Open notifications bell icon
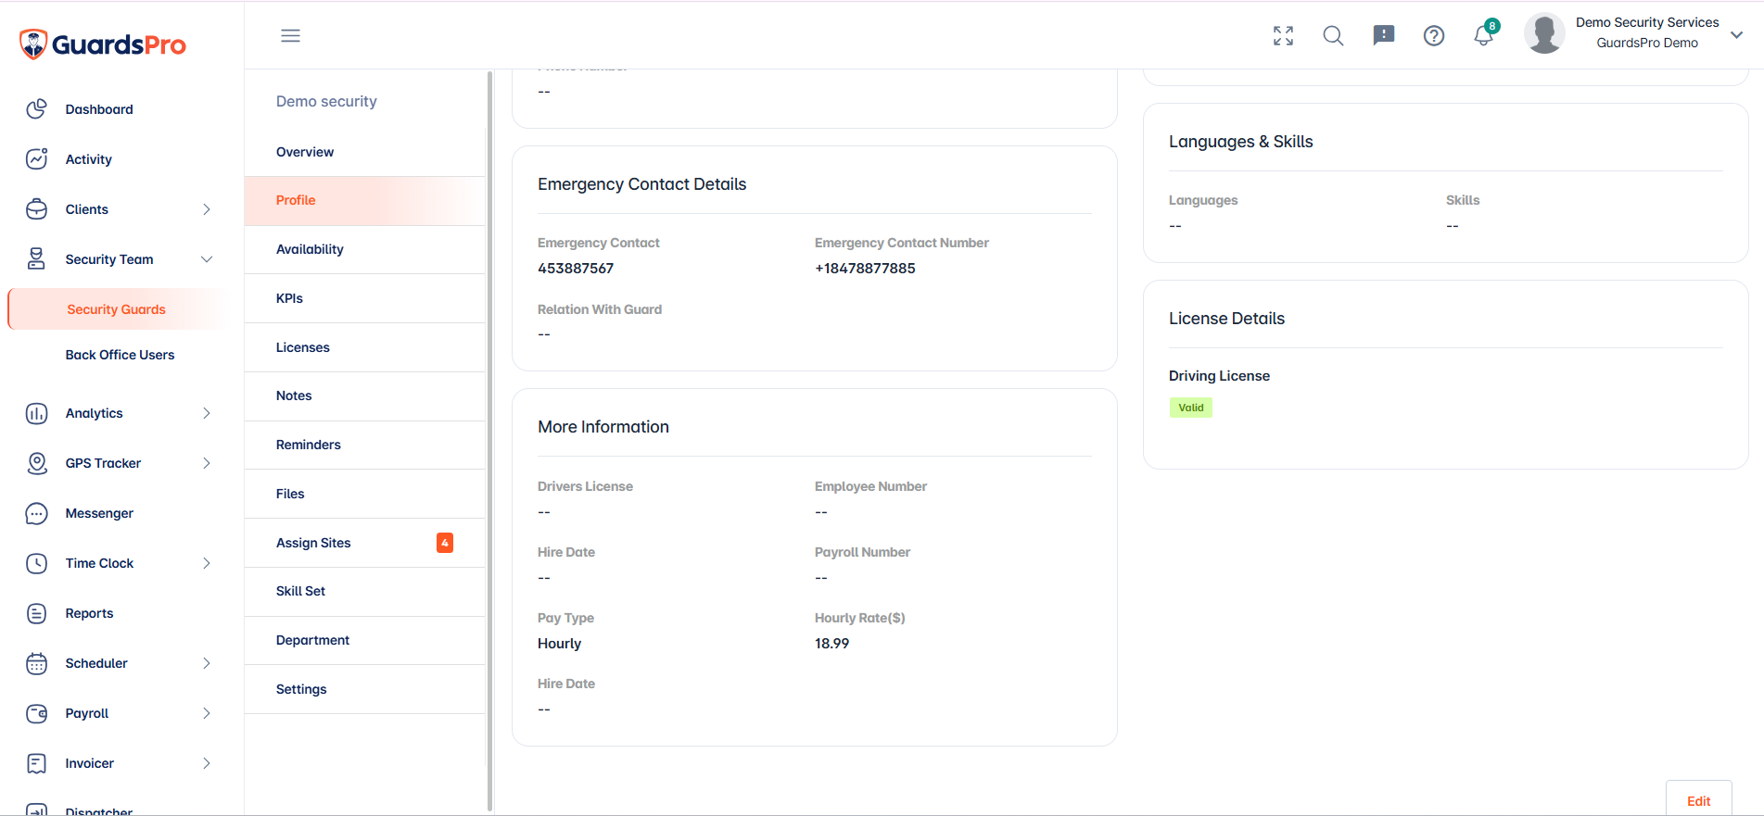Image resolution: width=1764 pixels, height=816 pixels. (1483, 35)
